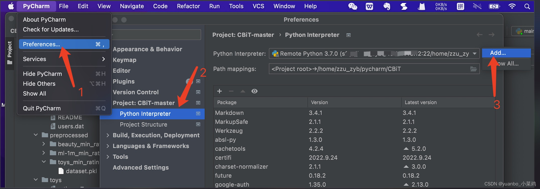Screen dimensions: 540x189
Task: Go back with the left arrow
Action: pos(480,35)
